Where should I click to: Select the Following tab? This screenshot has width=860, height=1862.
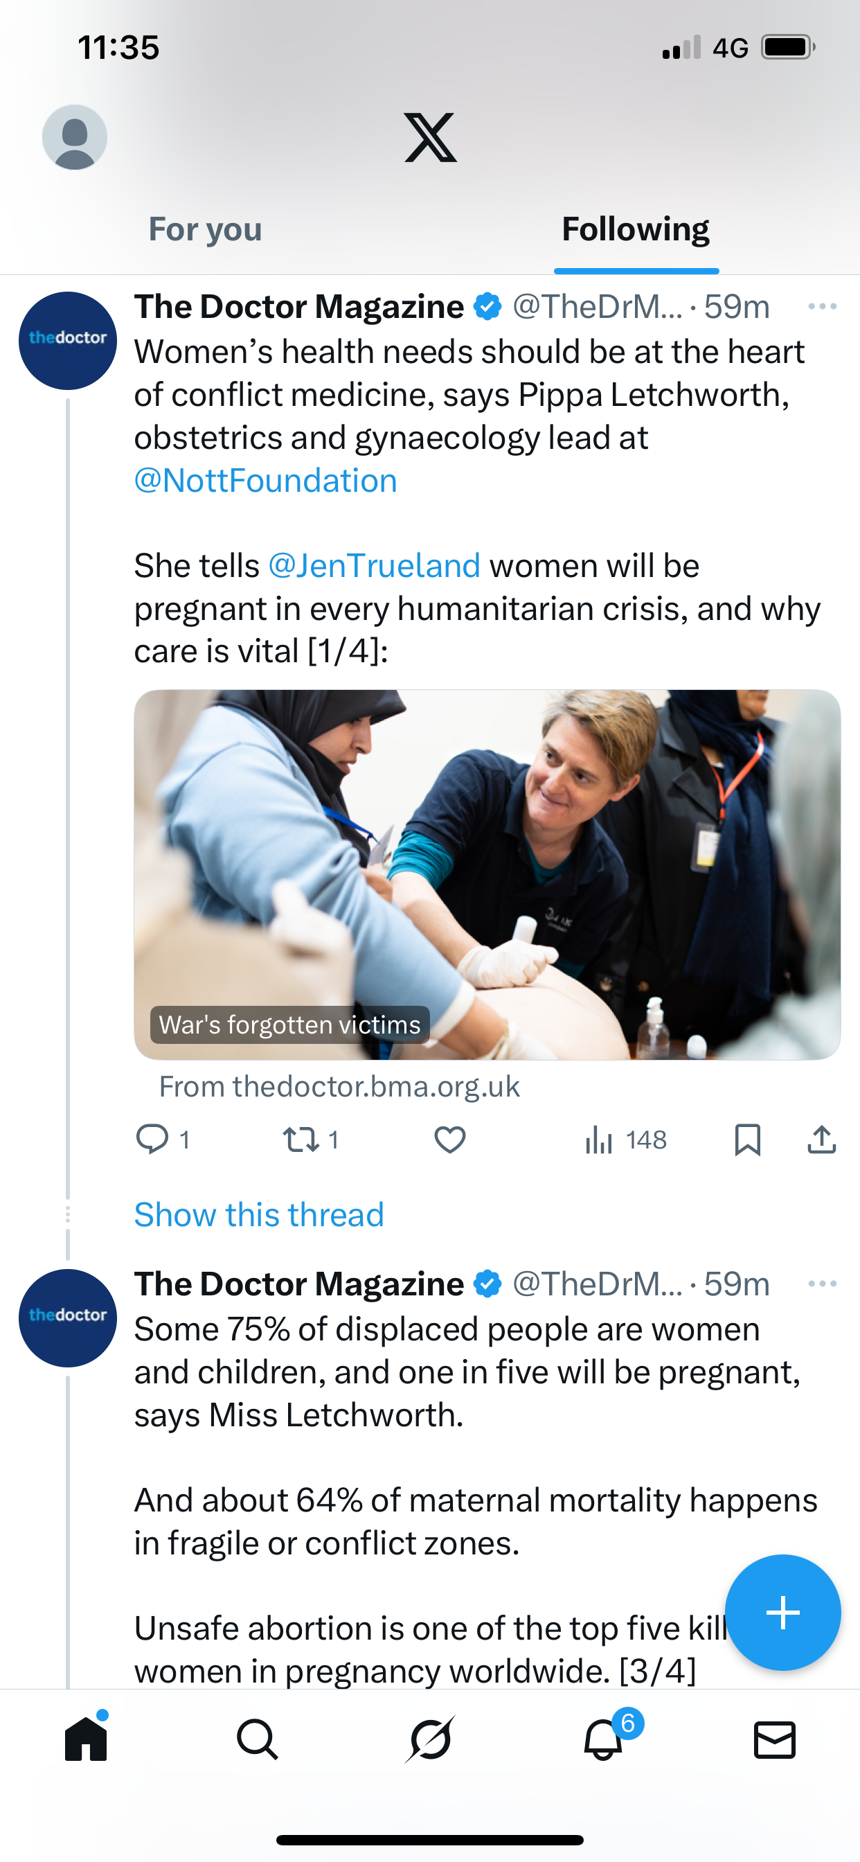(x=635, y=230)
